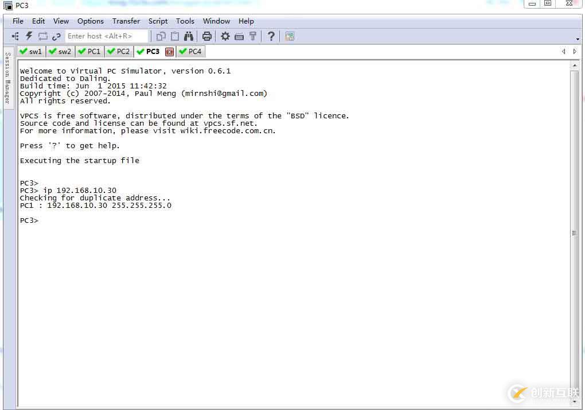Viewport: 585px width, 410px height.
Task: Maximize the PC3 window
Action: pos(548,4)
